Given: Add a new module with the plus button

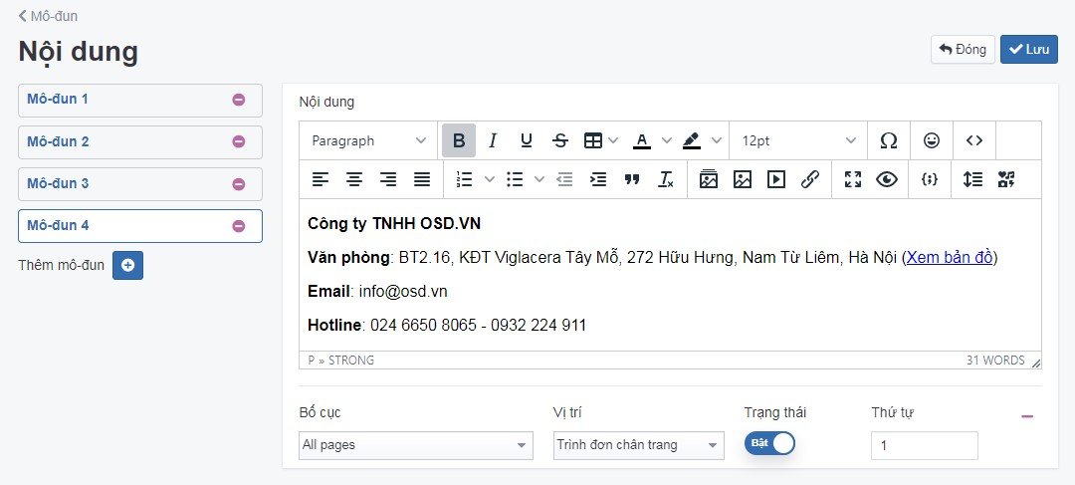Looking at the screenshot, I should point(127,266).
